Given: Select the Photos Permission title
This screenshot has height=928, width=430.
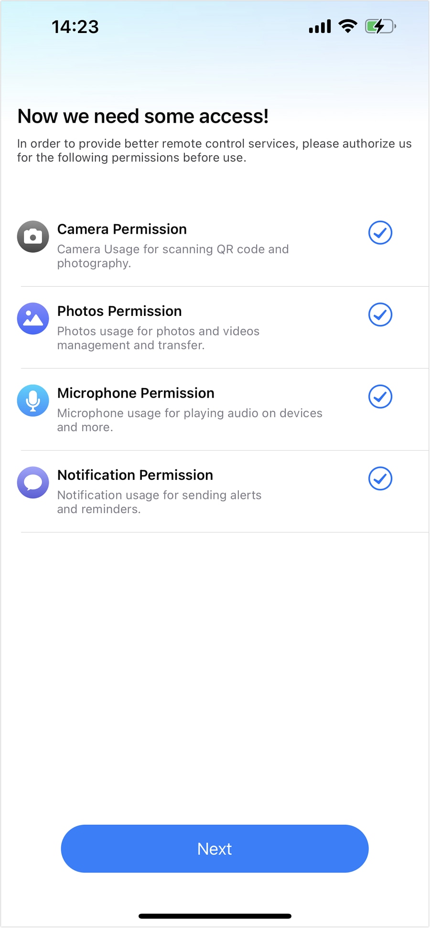Looking at the screenshot, I should coord(119,311).
